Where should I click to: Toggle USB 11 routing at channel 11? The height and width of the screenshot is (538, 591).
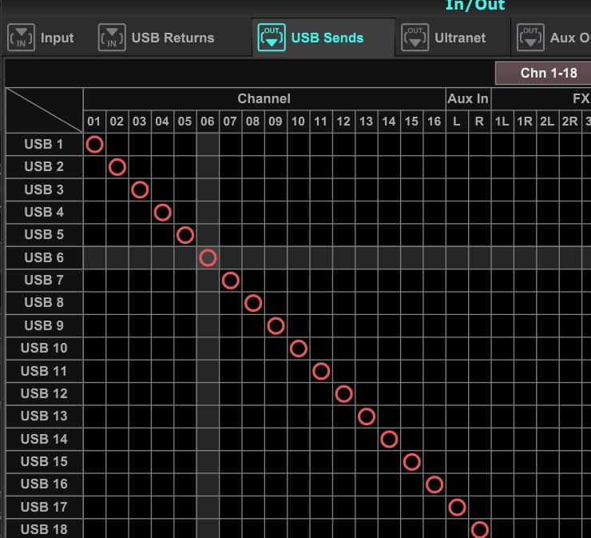(x=321, y=371)
